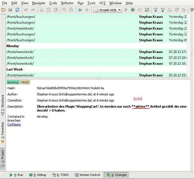
Task: Open the Navigate menu
Action: [38, 3]
